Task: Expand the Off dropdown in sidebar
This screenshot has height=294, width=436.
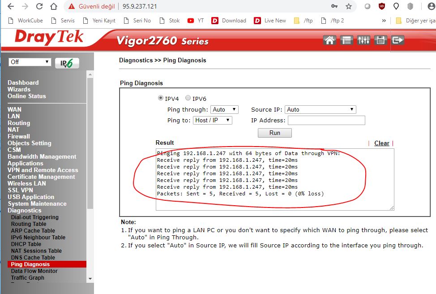Action: point(30,62)
